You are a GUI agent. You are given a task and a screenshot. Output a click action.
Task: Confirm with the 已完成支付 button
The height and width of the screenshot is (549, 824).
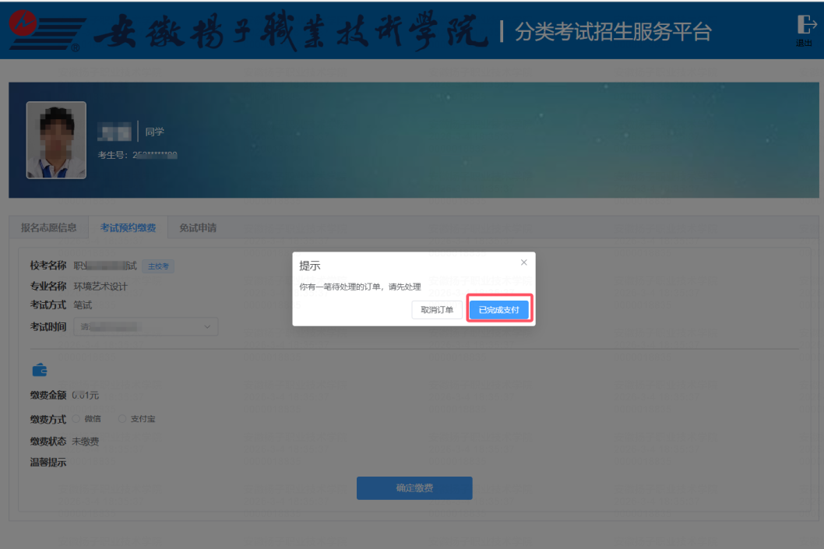pos(498,309)
